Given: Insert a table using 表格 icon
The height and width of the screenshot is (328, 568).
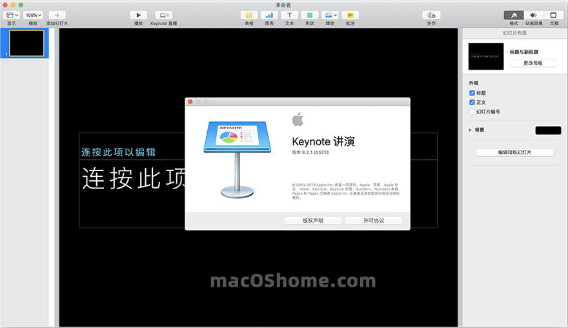Looking at the screenshot, I should point(249,15).
